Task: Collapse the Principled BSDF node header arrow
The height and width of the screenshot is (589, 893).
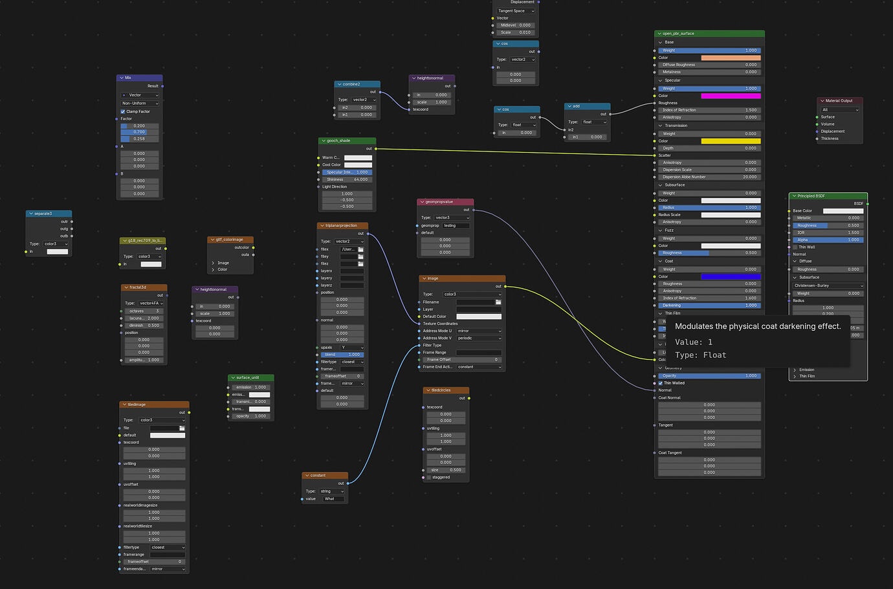Action: coord(794,196)
